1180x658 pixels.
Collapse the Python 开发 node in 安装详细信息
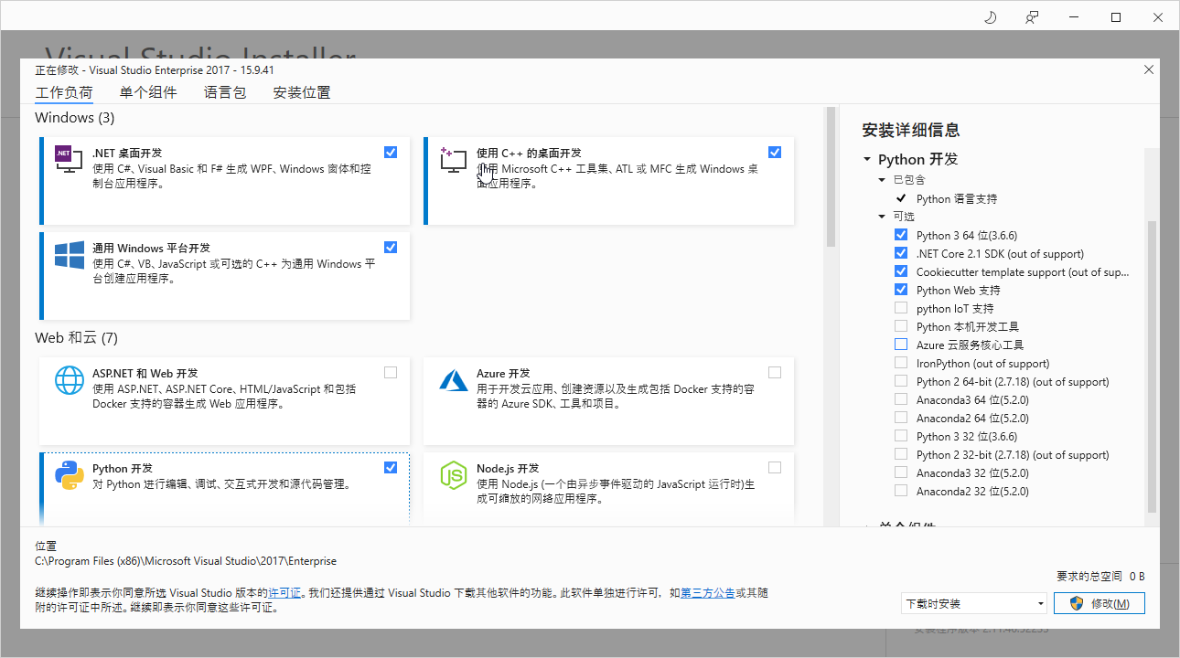tap(867, 159)
